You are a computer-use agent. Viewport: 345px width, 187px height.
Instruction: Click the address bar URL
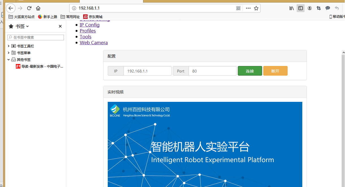click(x=89, y=8)
